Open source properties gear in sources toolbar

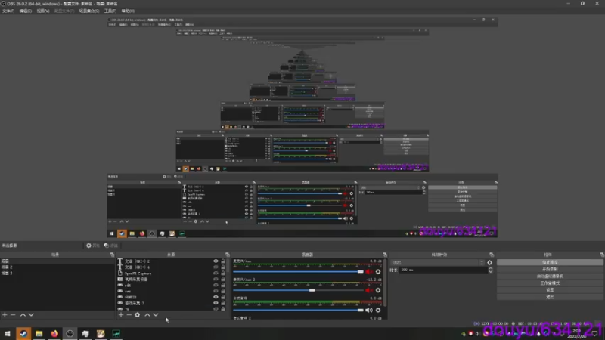138,315
